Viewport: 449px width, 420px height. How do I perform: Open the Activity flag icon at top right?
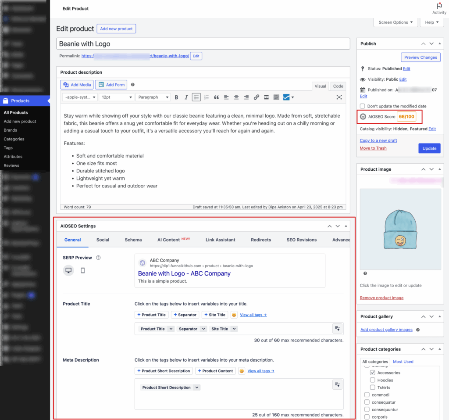click(439, 6)
